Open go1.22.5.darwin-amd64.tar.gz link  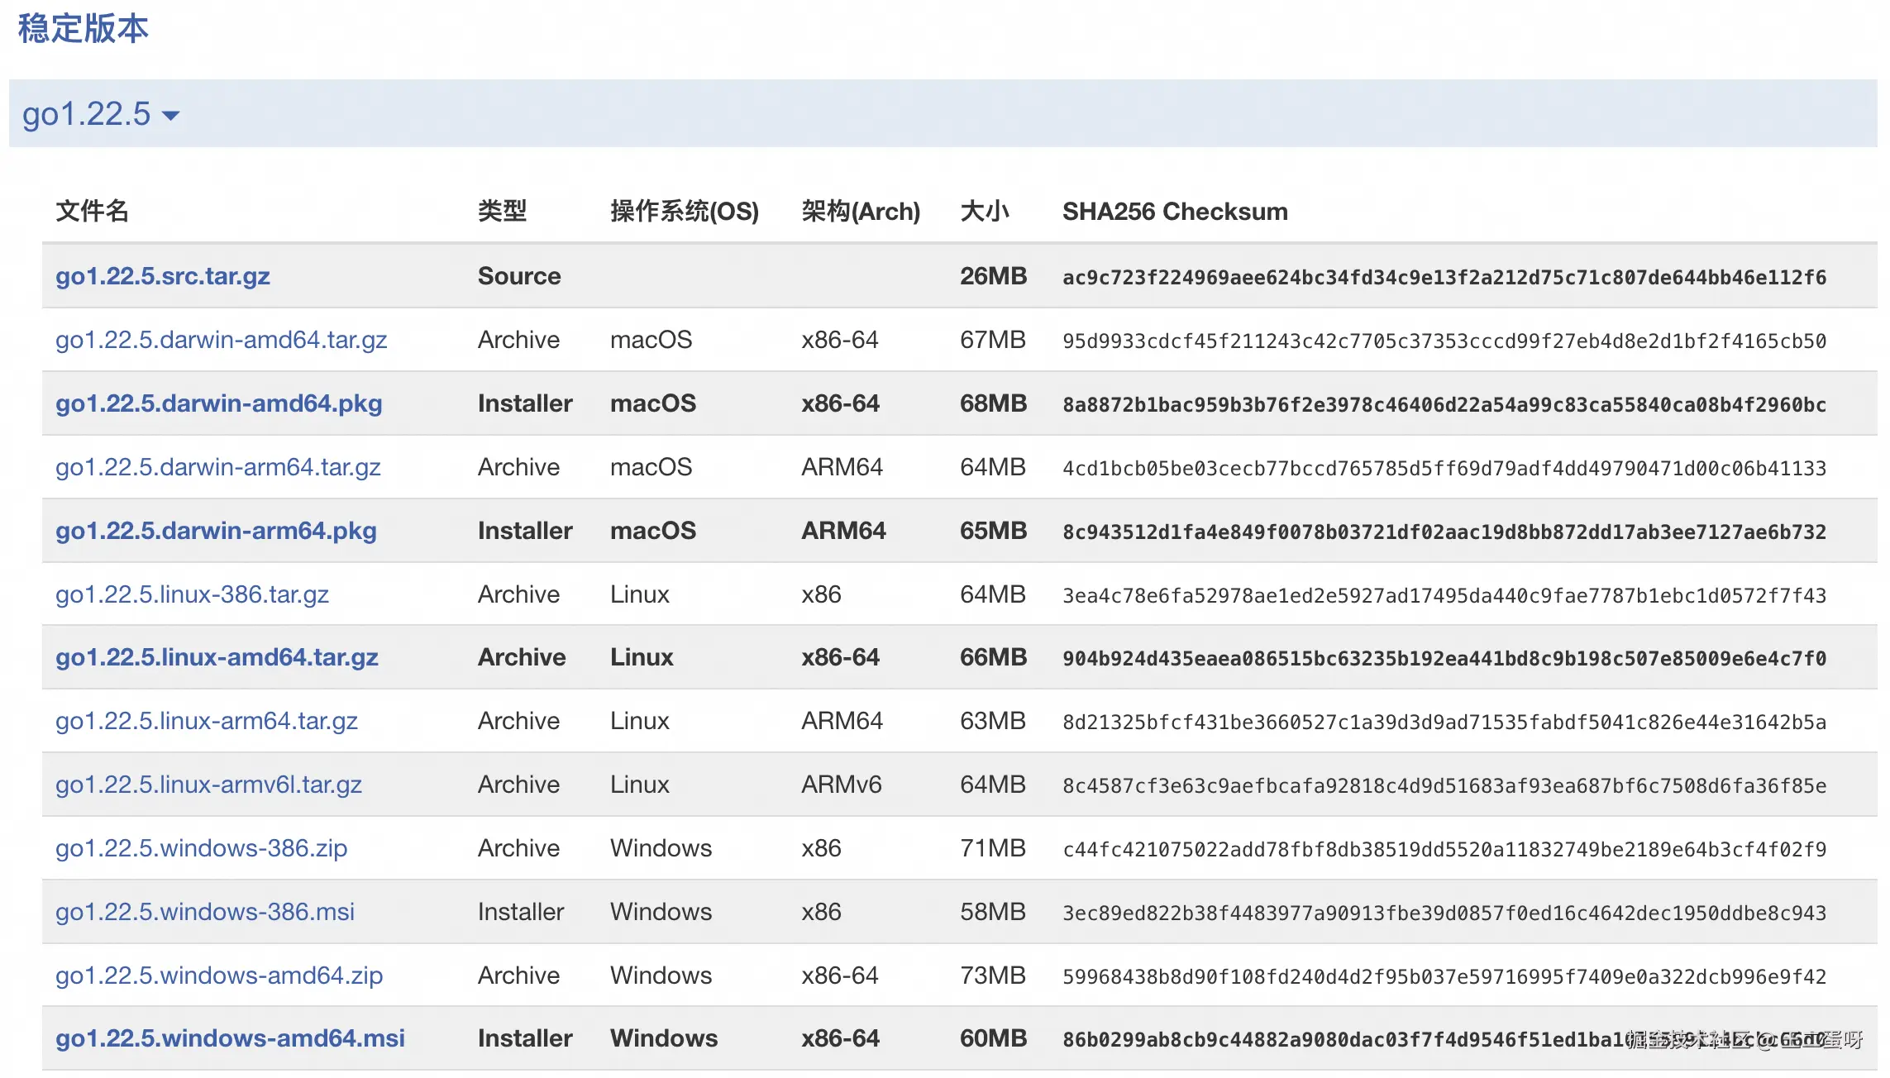pos(221,340)
